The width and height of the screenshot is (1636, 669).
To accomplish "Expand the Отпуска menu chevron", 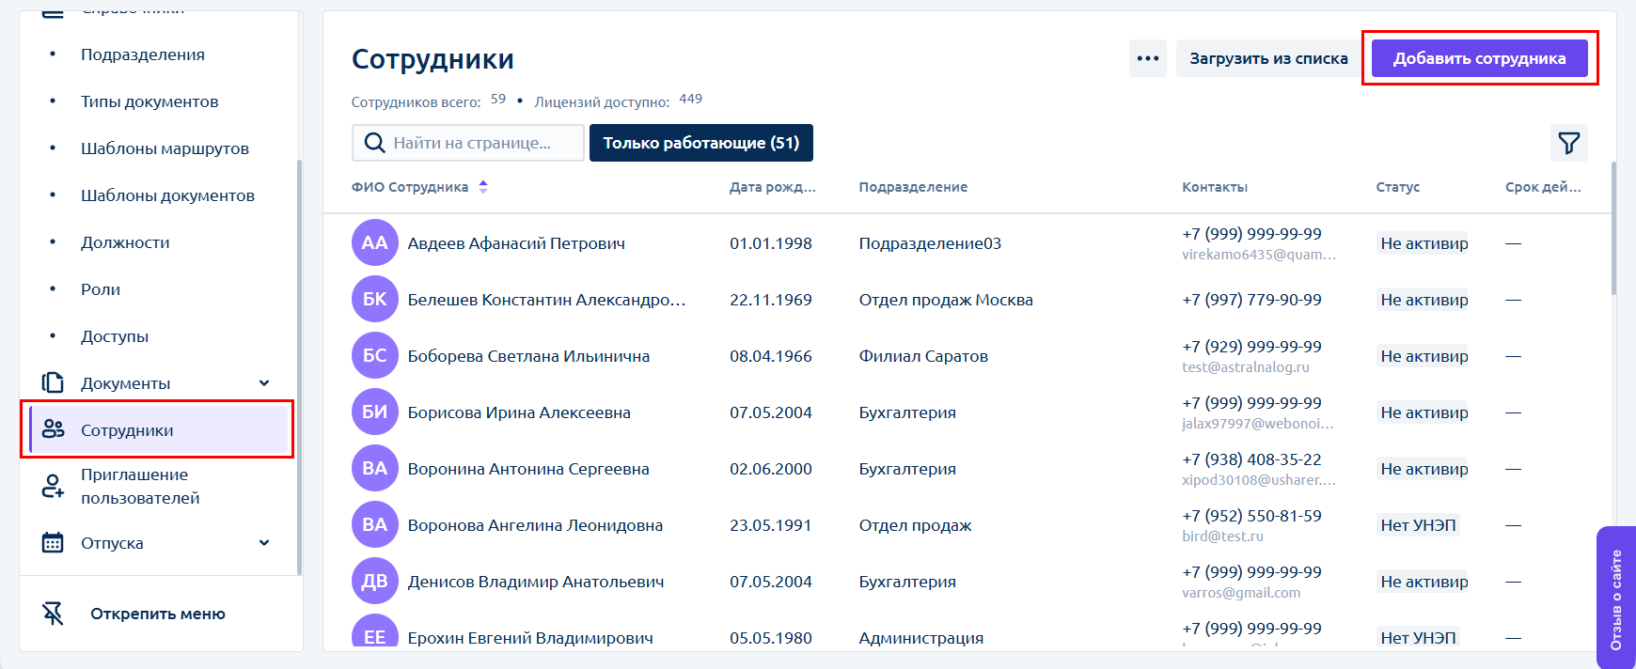I will 264,542.
